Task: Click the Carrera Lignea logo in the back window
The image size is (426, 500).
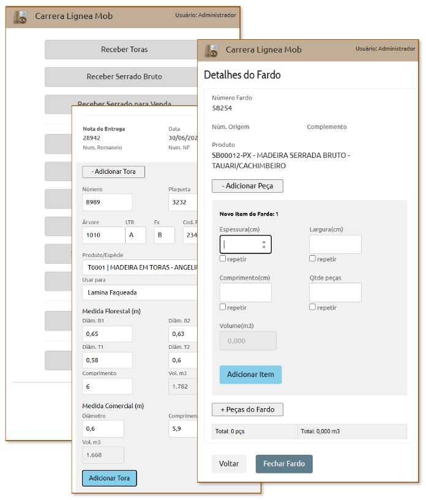Action: [x=21, y=17]
